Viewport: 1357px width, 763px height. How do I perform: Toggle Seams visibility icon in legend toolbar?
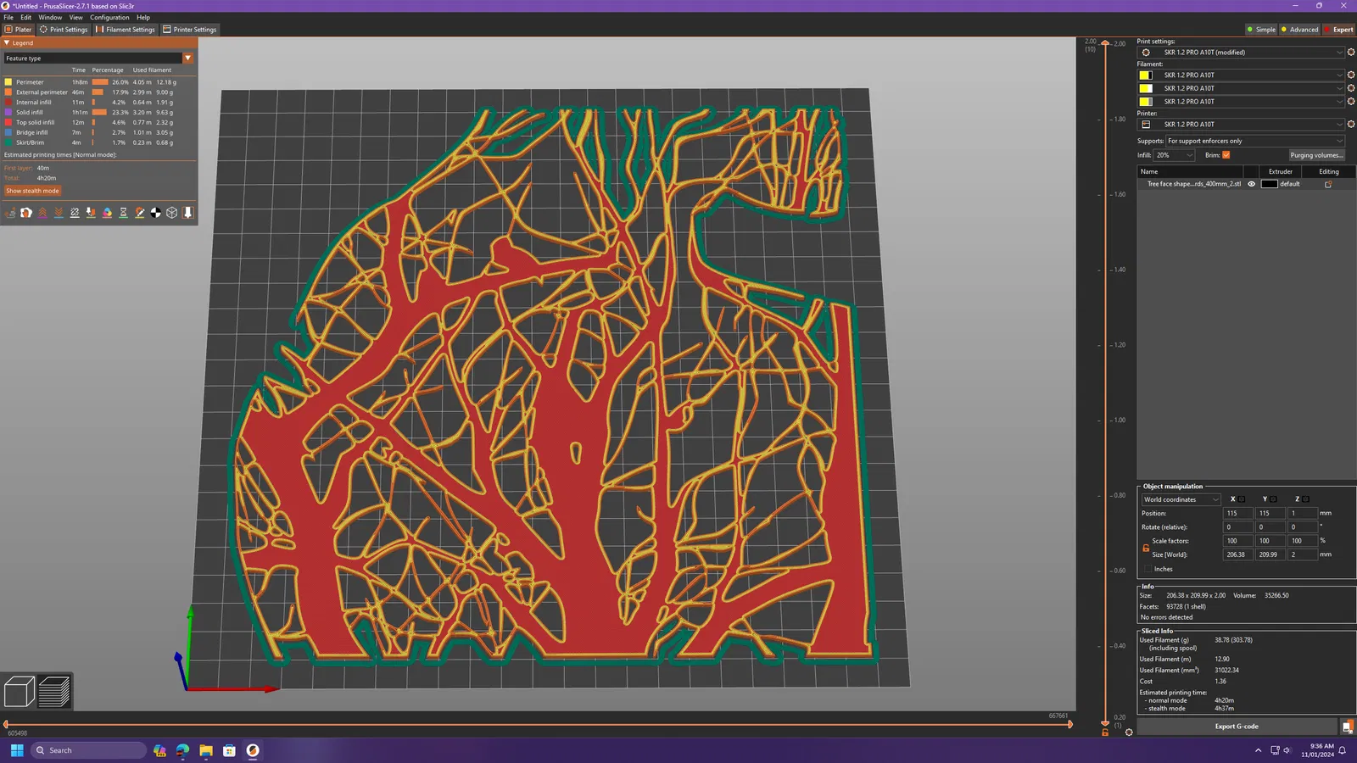point(75,213)
